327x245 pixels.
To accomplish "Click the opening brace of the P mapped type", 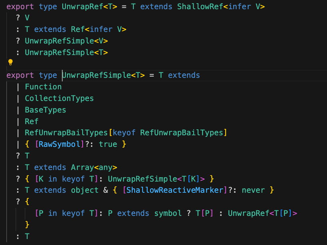I will 27,202.
